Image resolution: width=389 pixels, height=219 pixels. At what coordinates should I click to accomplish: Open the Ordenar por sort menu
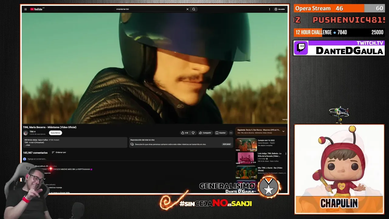click(59, 152)
